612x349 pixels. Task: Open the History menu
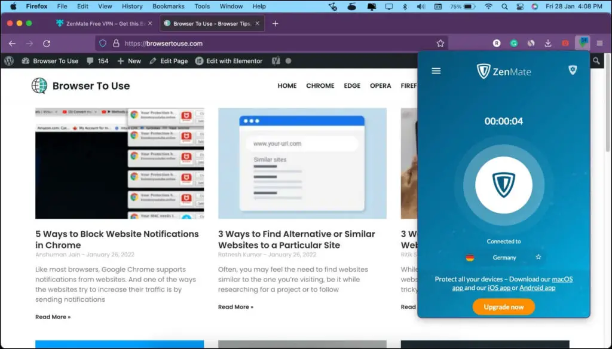pos(132,6)
